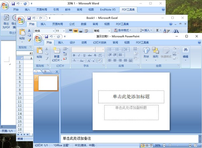Expand the Excel font size dropdown
This screenshot has height=148, width=202.
64,31
